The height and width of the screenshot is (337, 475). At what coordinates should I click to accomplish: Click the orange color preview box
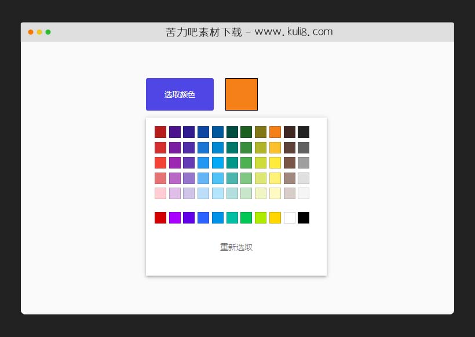pyautogui.click(x=241, y=94)
